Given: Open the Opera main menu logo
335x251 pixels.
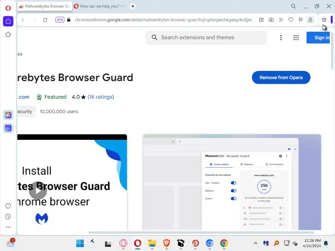Looking at the screenshot, I should (x=8, y=8).
